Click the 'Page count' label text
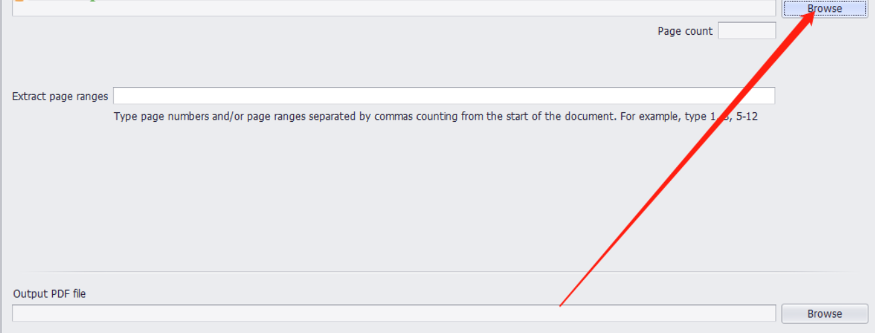 pos(685,31)
